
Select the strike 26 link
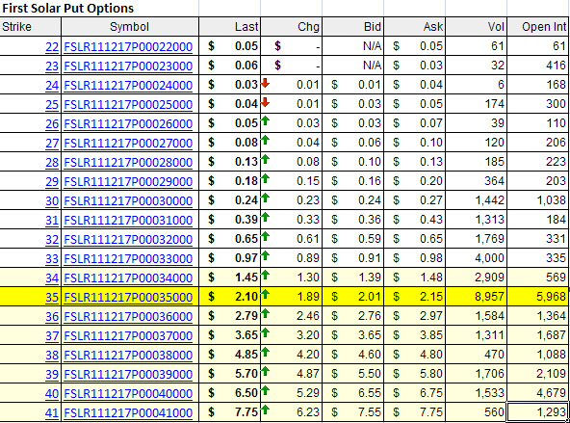click(52, 124)
